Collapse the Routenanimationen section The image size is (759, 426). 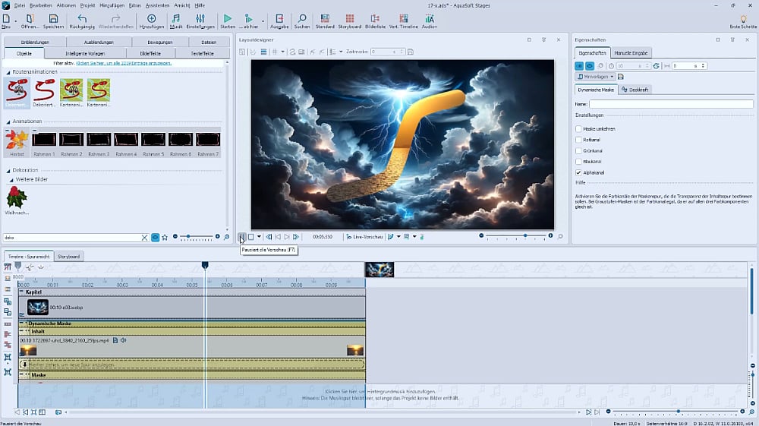tap(8, 71)
